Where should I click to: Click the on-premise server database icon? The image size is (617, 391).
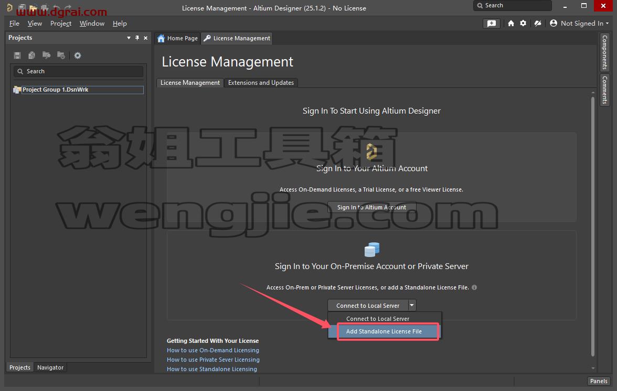click(372, 249)
